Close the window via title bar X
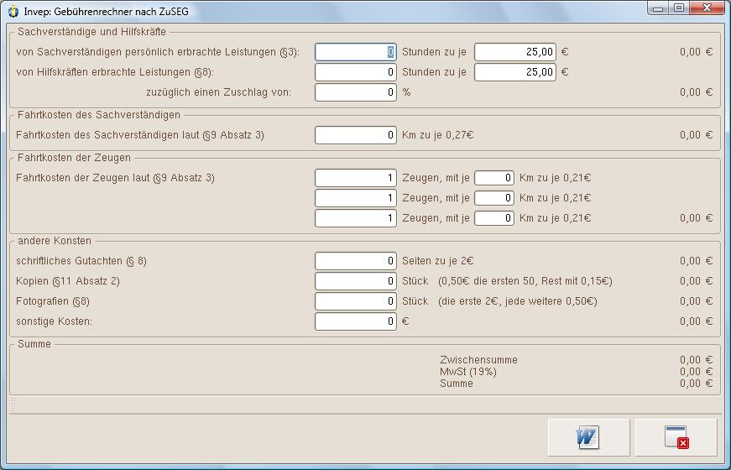 coord(707,8)
